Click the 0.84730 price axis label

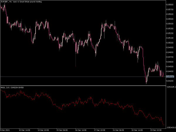(170, 57)
